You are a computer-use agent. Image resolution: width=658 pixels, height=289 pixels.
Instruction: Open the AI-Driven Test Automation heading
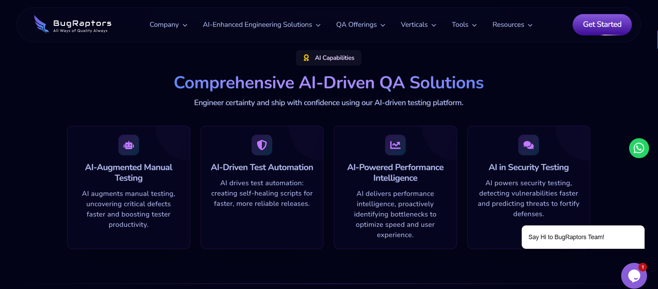(x=262, y=167)
